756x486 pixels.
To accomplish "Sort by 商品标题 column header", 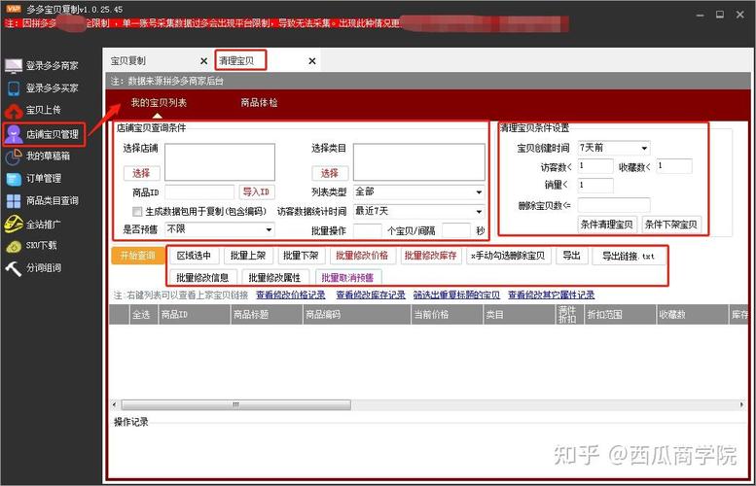I will click(x=267, y=315).
